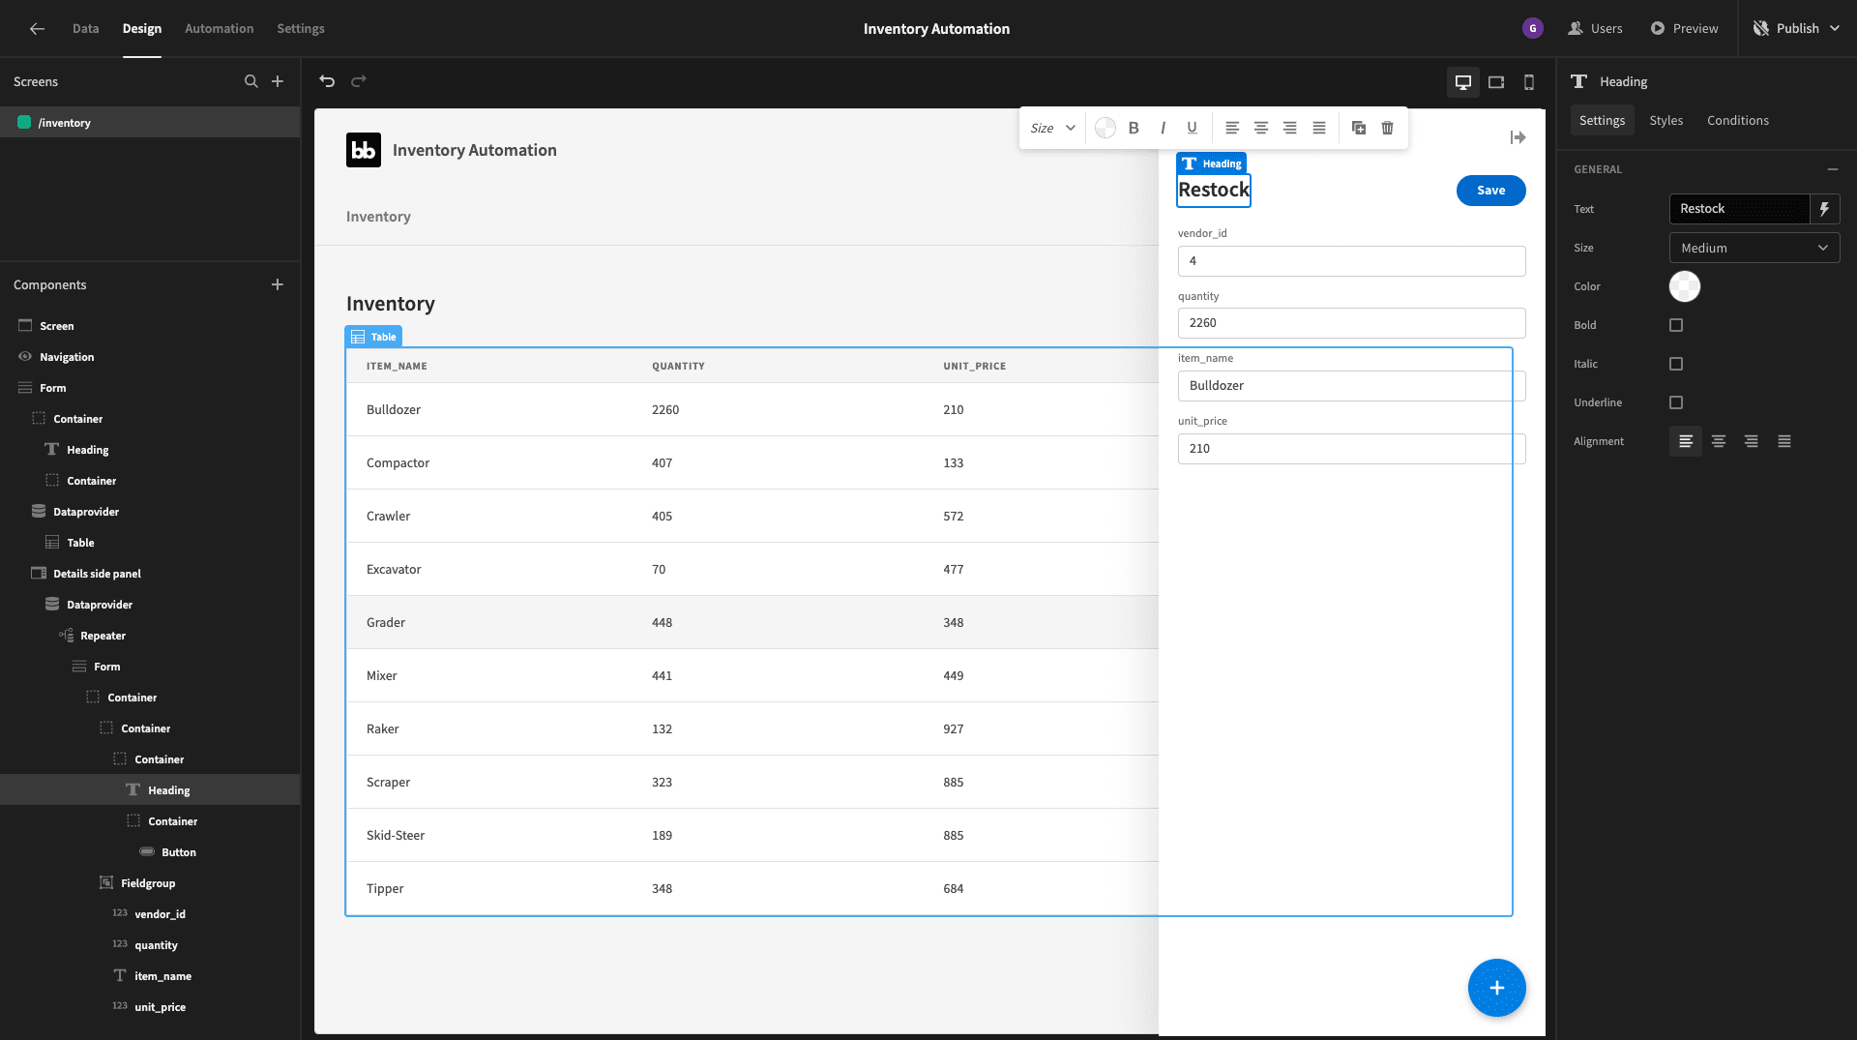
Task: Delete component with trash icon
Action: 1387,128
